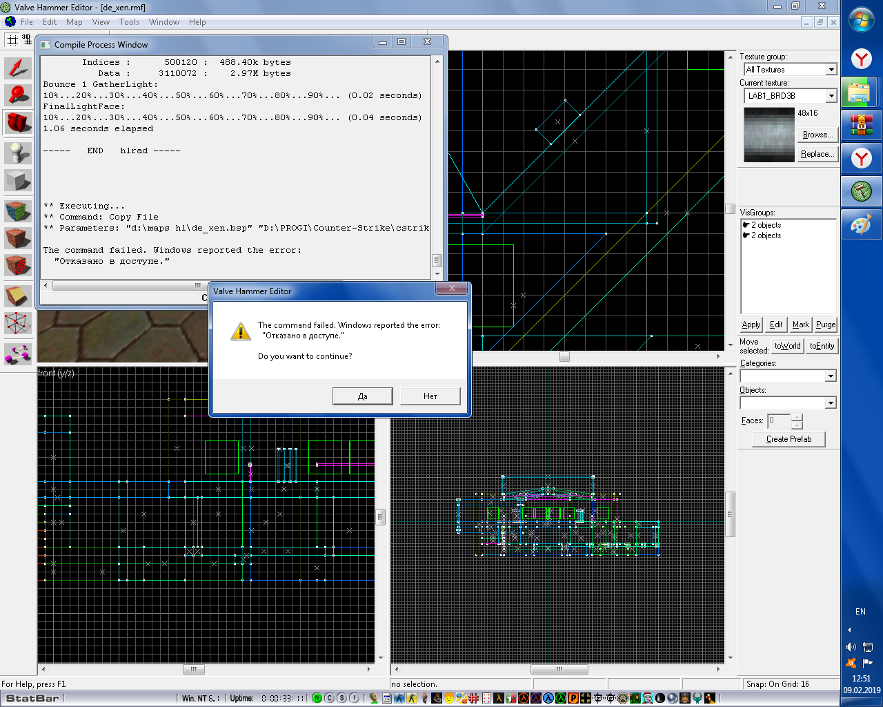Choose the purple Path tool
This screenshot has height=707, width=883.
click(19, 353)
